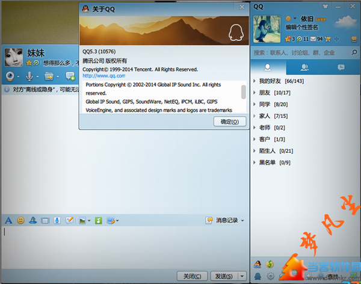Screen dimensions: 361x284
Task: Start a voice call with the microphone icon
Action: (x=29, y=76)
